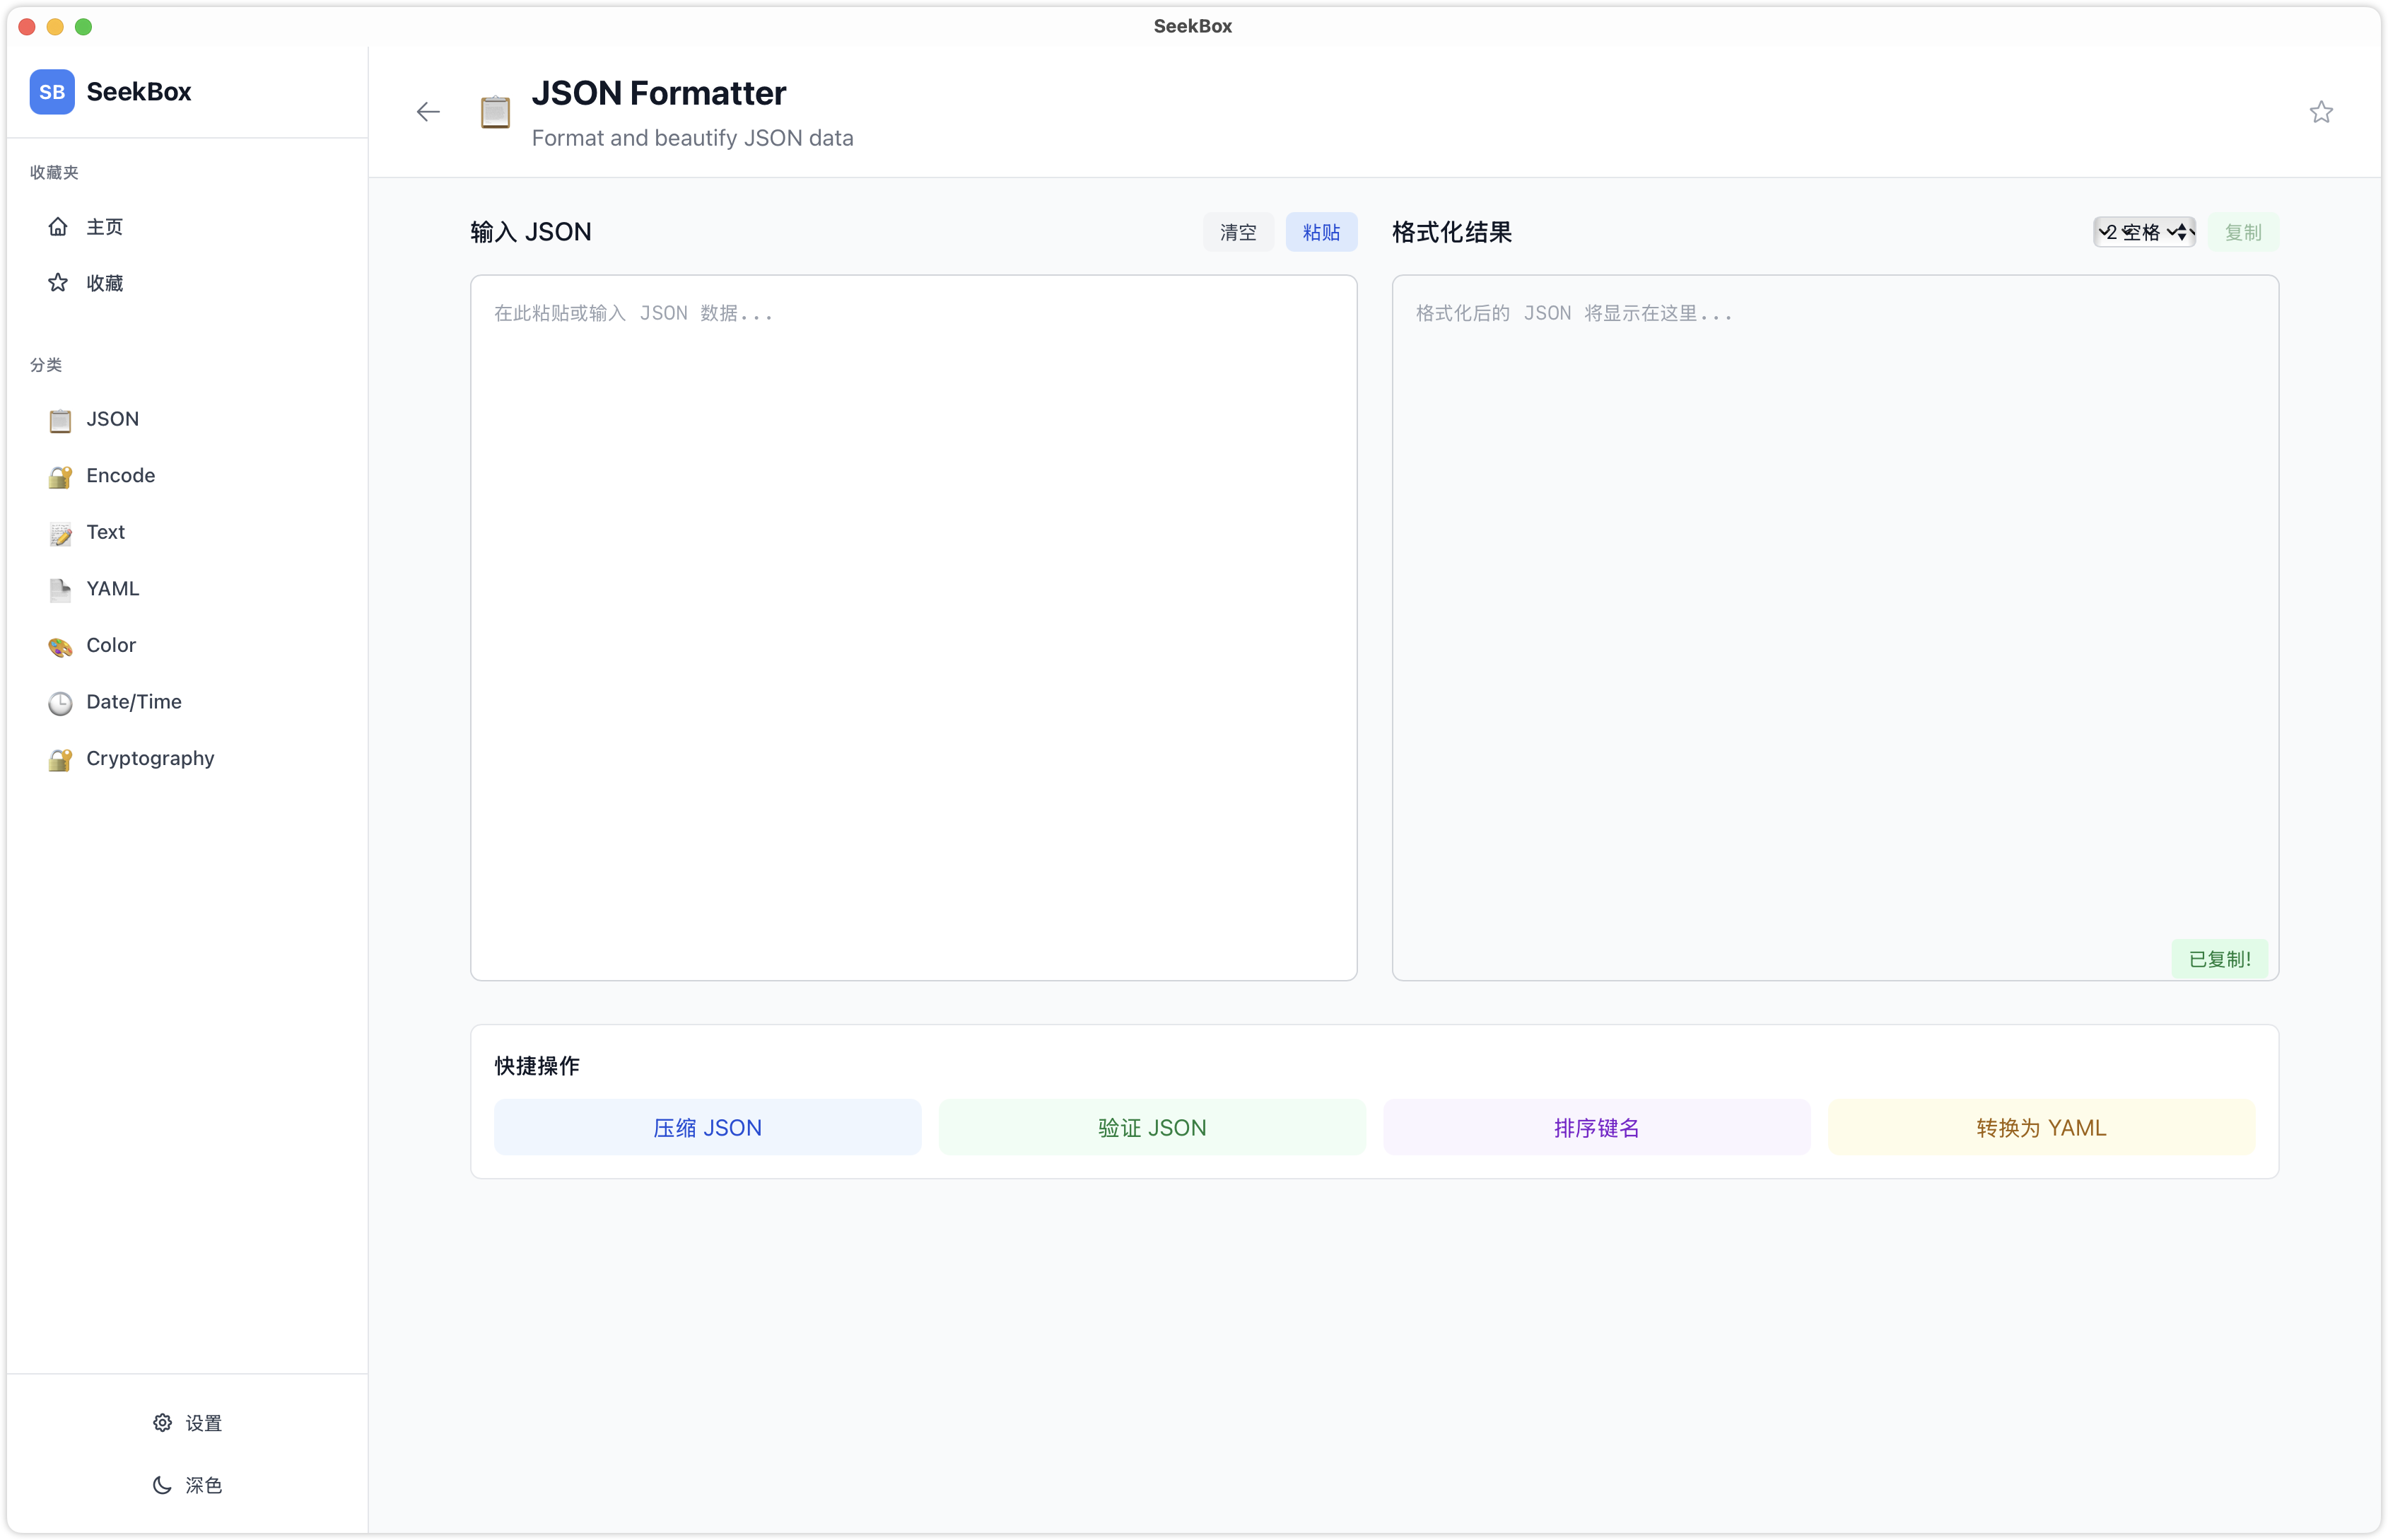Open 设置 settings
The height and width of the screenshot is (1540, 2388).
click(x=188, y=1423)
